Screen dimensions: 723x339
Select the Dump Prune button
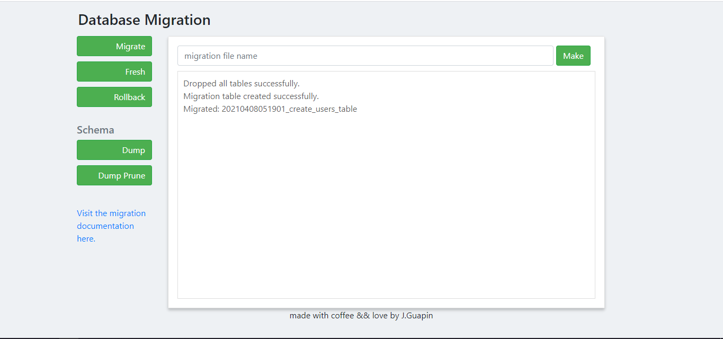(114, 175)
